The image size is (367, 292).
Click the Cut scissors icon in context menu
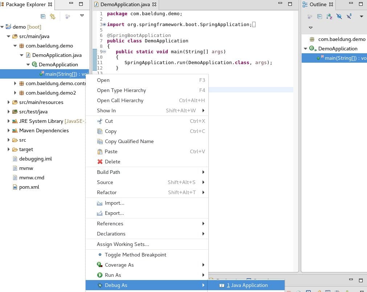click(100, 121)
